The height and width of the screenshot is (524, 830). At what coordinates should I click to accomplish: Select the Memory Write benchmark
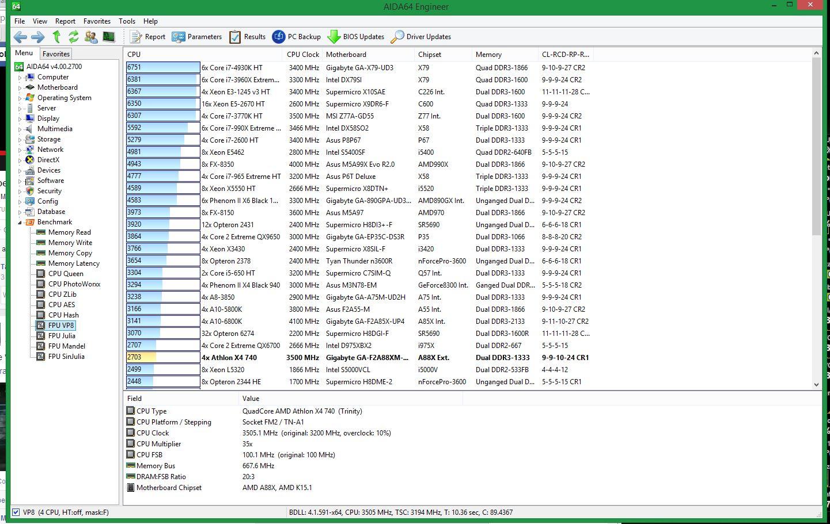click(70, 243)
